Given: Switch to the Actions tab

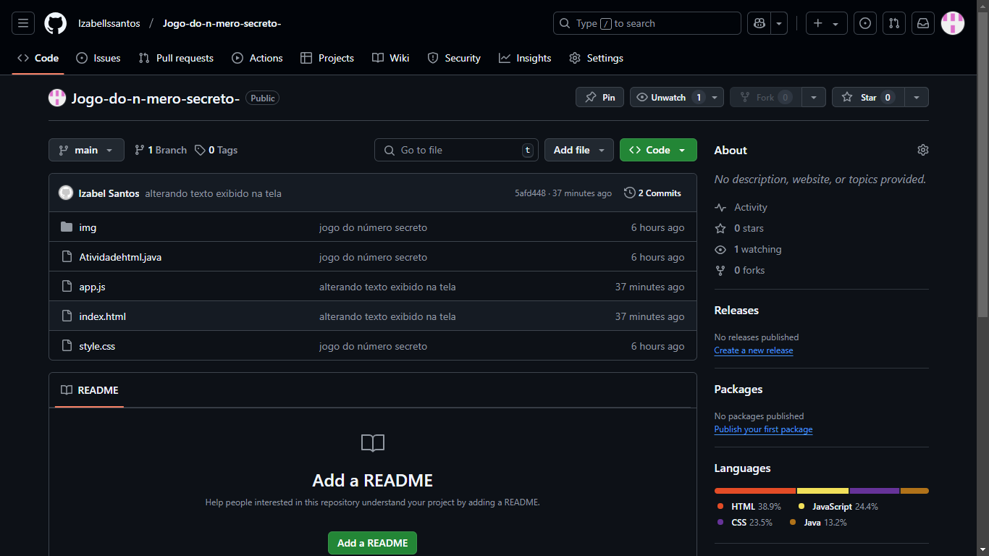Looking at the screenshot, I should point(257,58).
